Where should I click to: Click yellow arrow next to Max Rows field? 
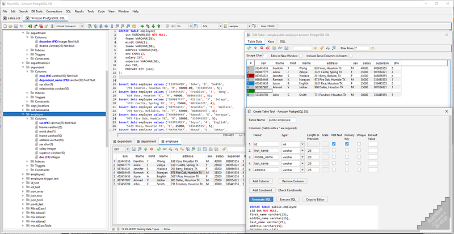(x=373, y=48)
